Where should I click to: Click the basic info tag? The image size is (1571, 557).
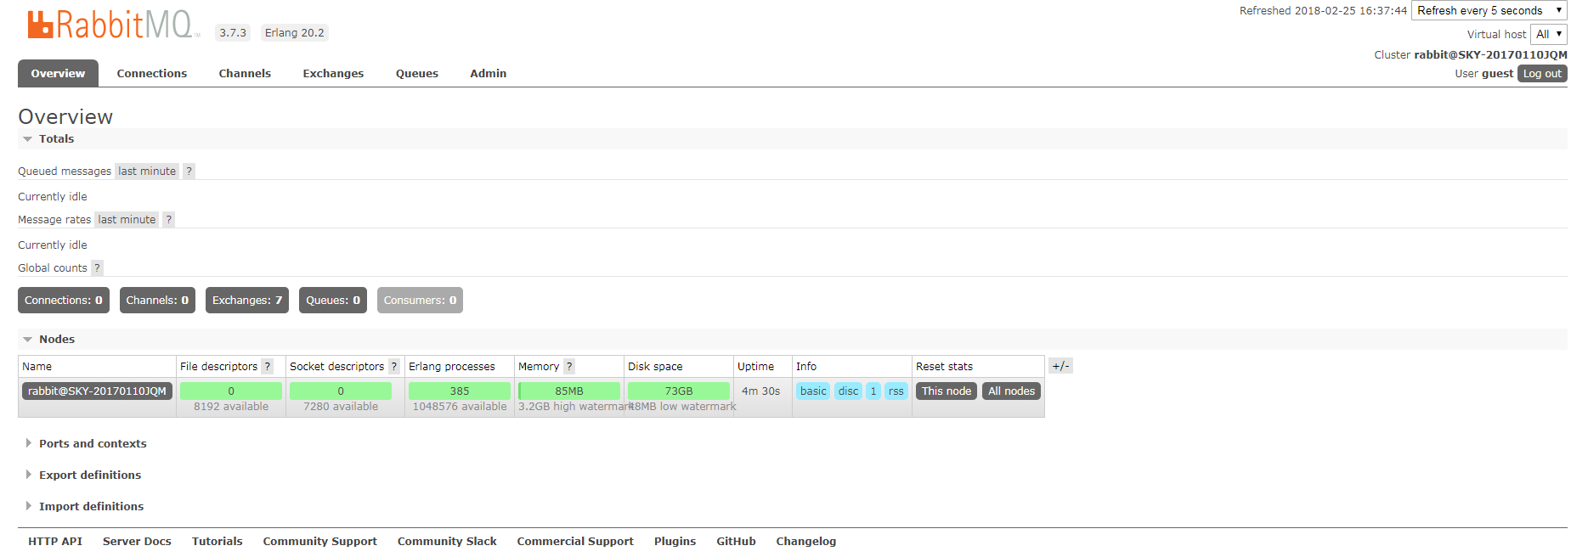pos(813,391)
